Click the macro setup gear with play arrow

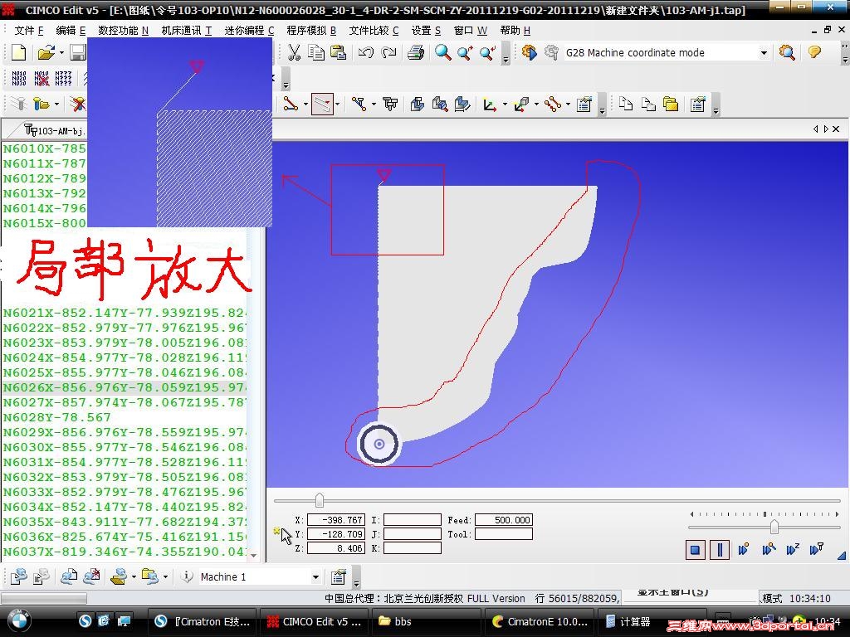(529, 52)
